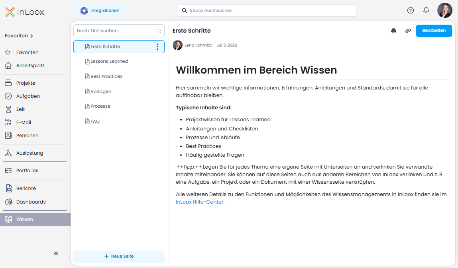458x268 pixels.
Task: Click the Jul 3, 2026 date
Action: coord(227,45)
